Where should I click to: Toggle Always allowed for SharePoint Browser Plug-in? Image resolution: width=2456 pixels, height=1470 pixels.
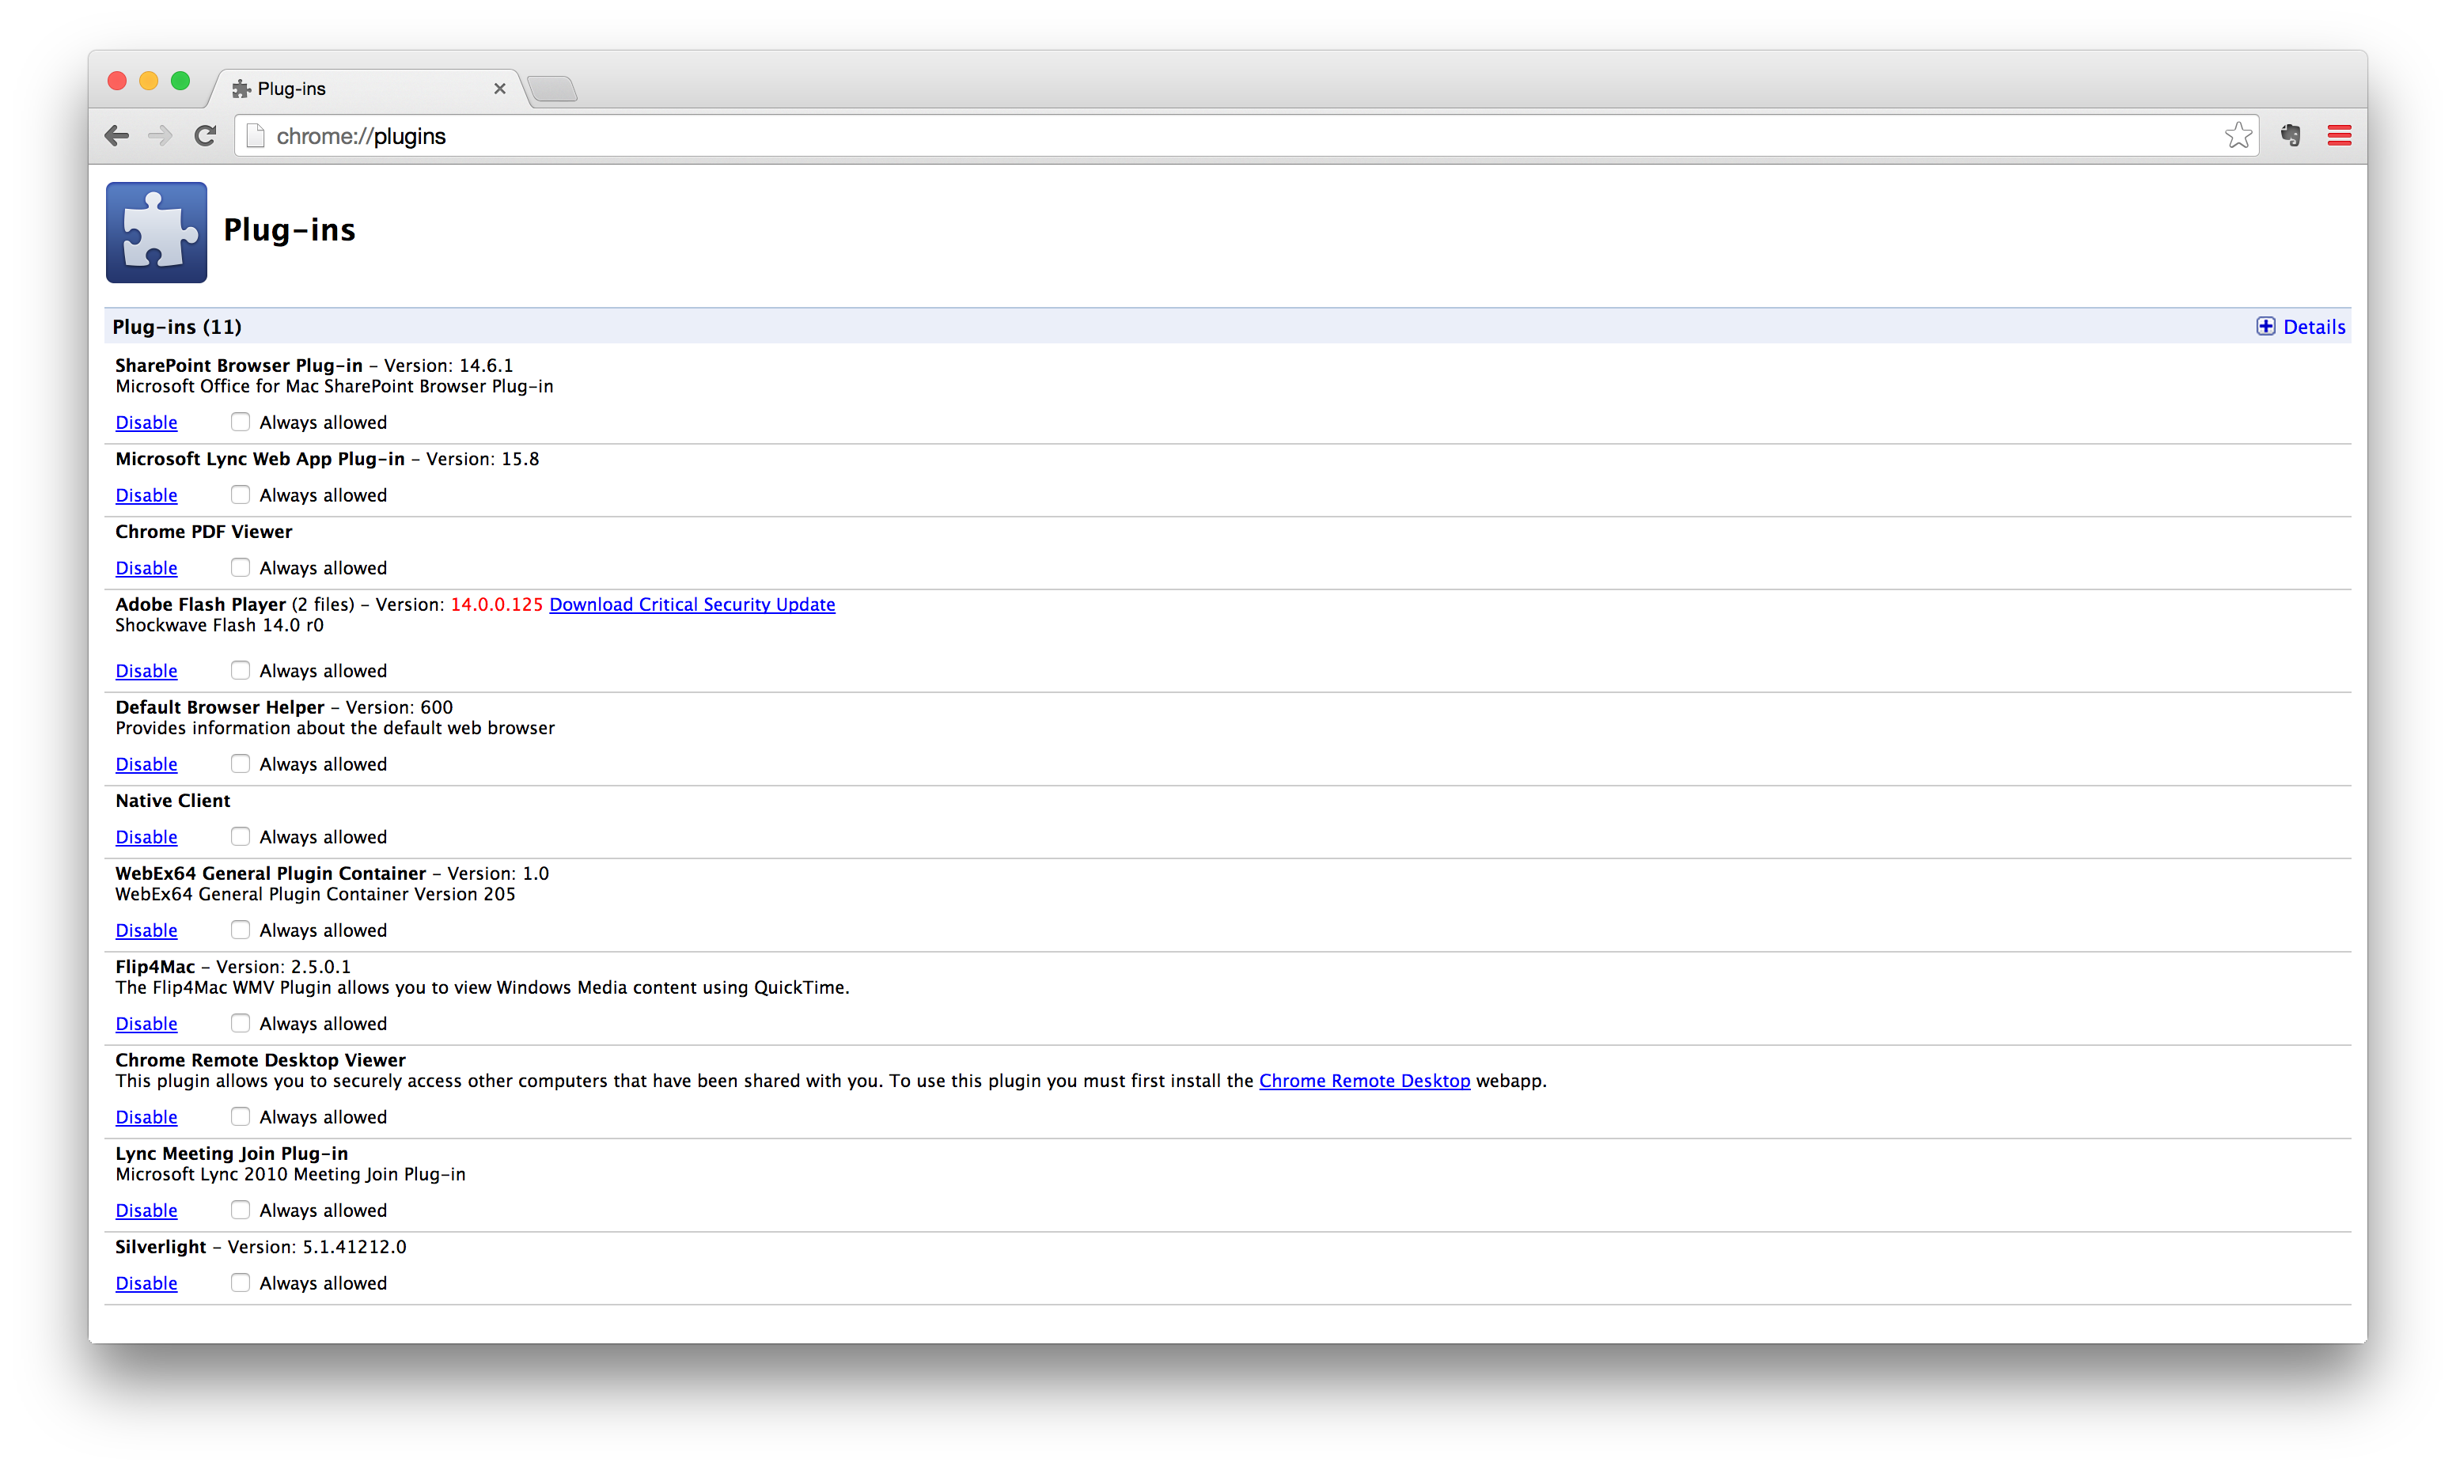pos(238,422)
